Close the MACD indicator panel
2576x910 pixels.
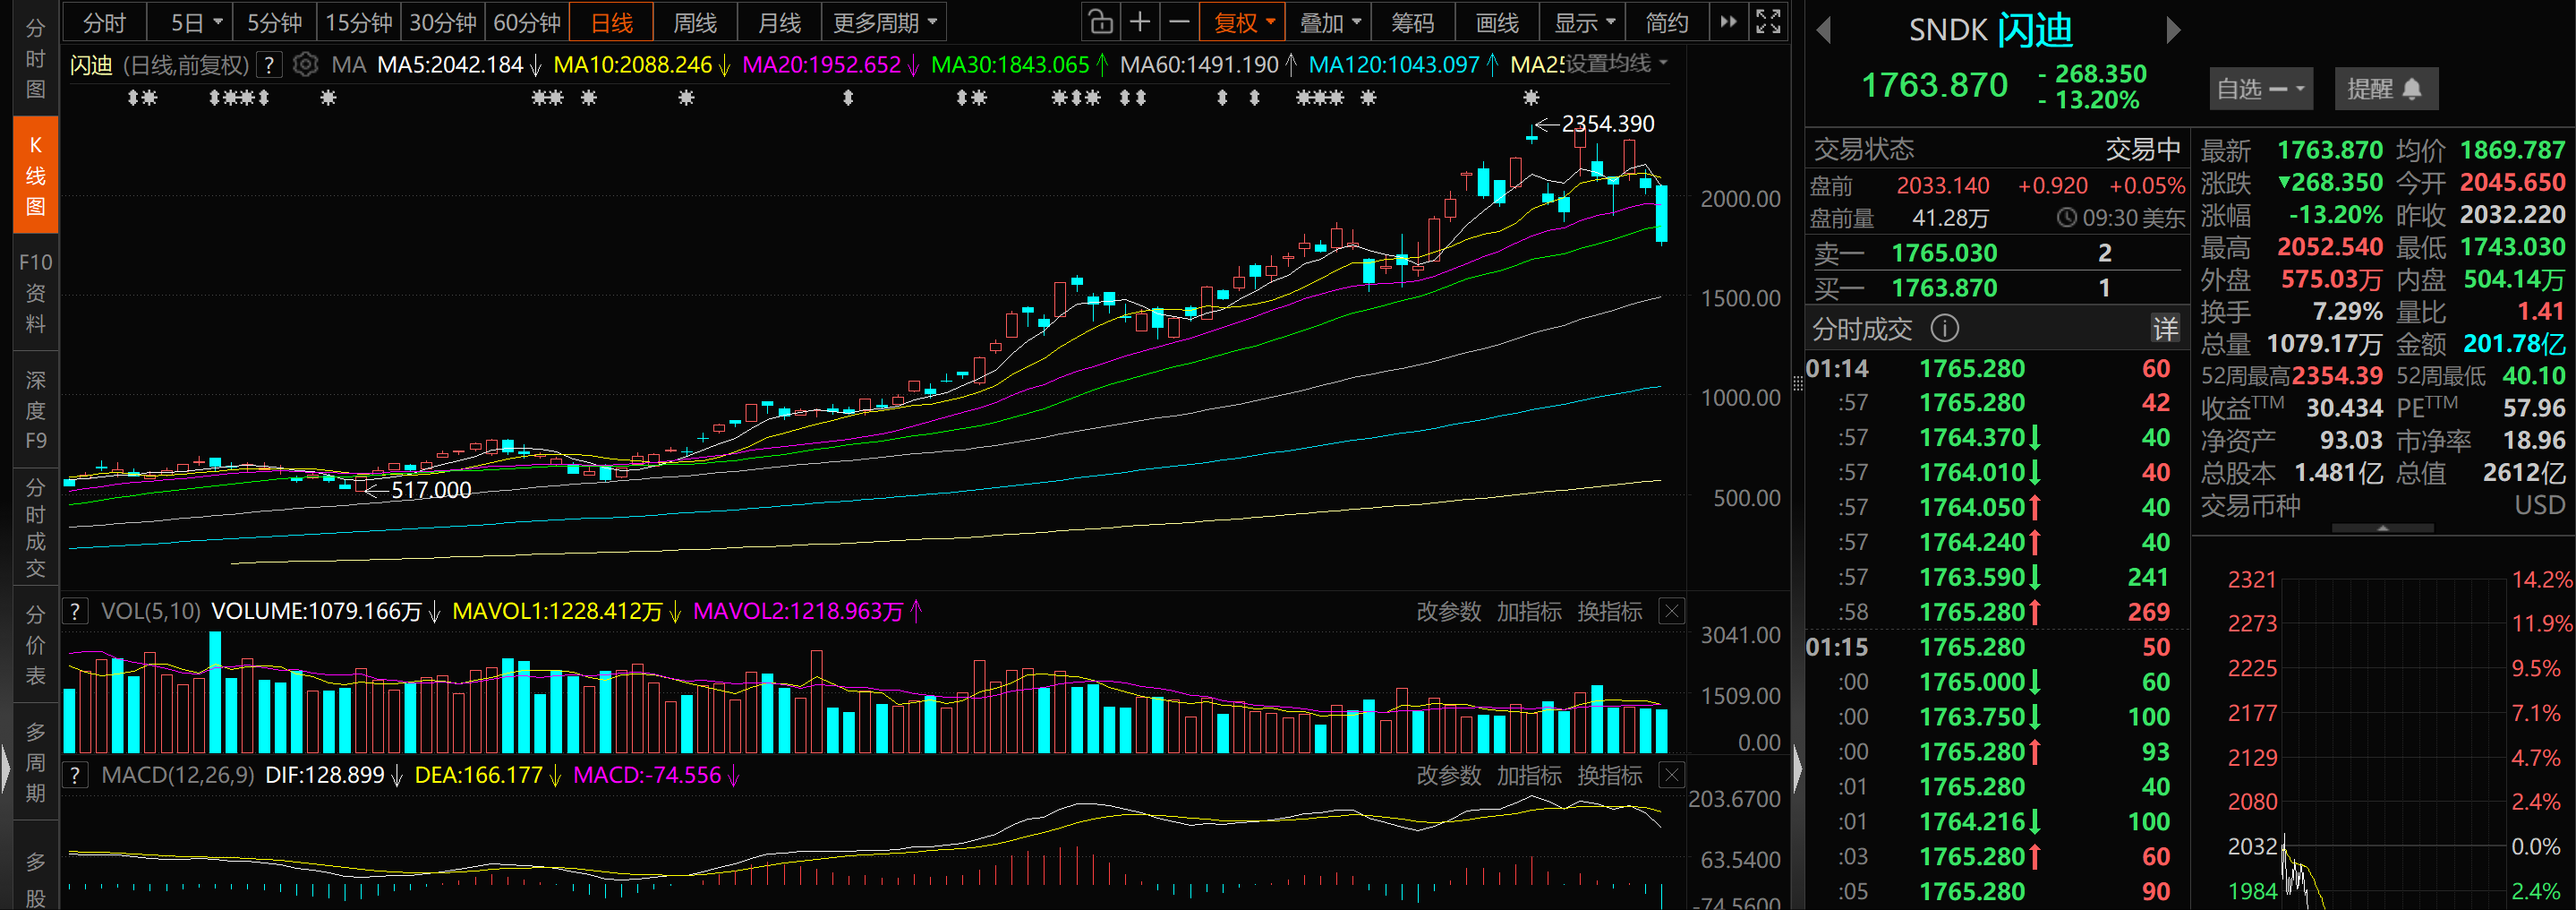pos(1671,775)
